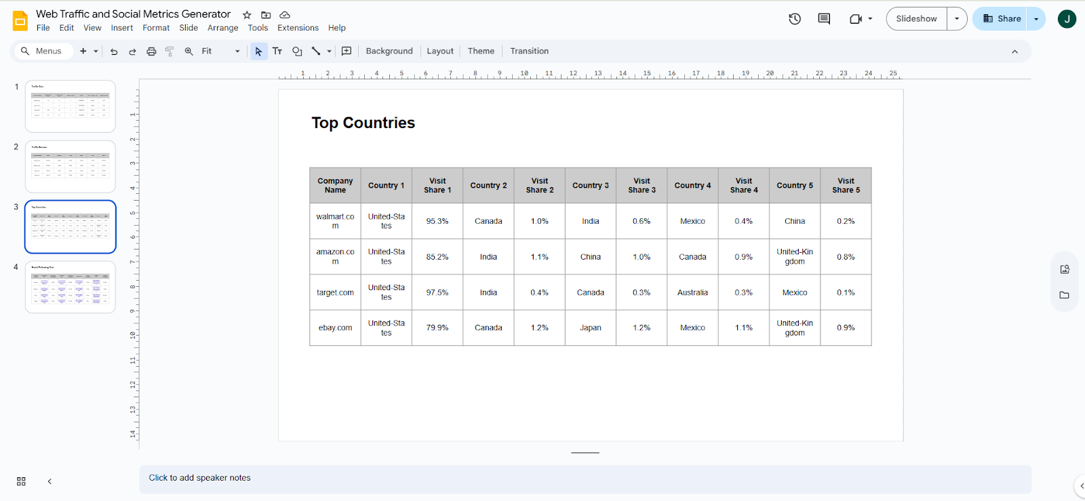Show the comments panel icon
This screenshot has width=1085, height=501.
point(824,19)
